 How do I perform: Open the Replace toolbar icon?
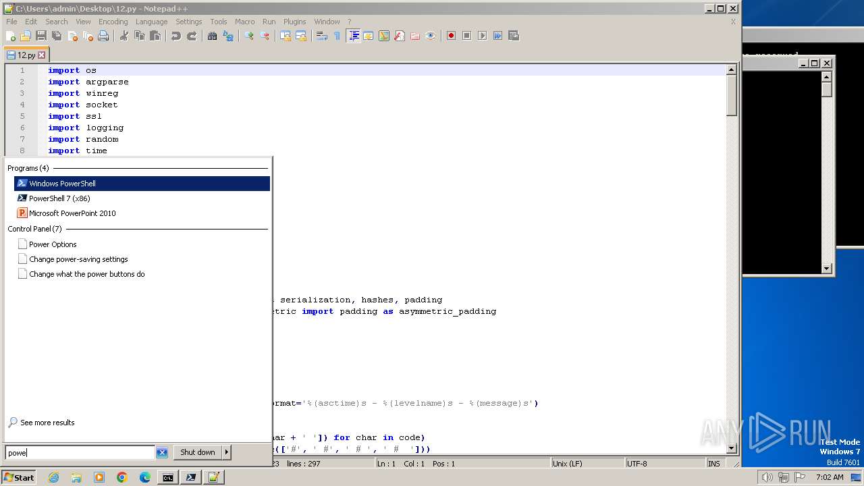pyautogui.click(x=228, y=36)
